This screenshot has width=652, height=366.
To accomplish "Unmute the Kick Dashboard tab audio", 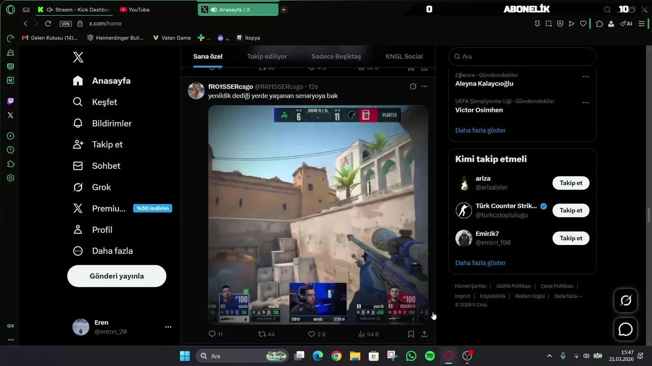I will click(x=49, y=10).
